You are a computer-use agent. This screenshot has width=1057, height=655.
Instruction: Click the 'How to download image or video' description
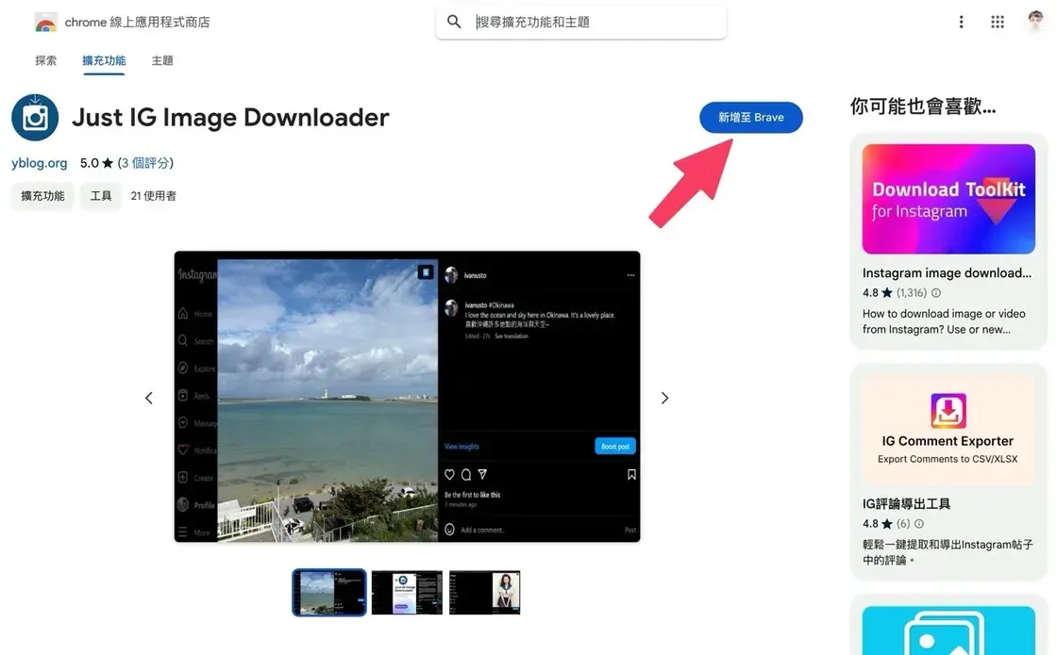[944, 321]
